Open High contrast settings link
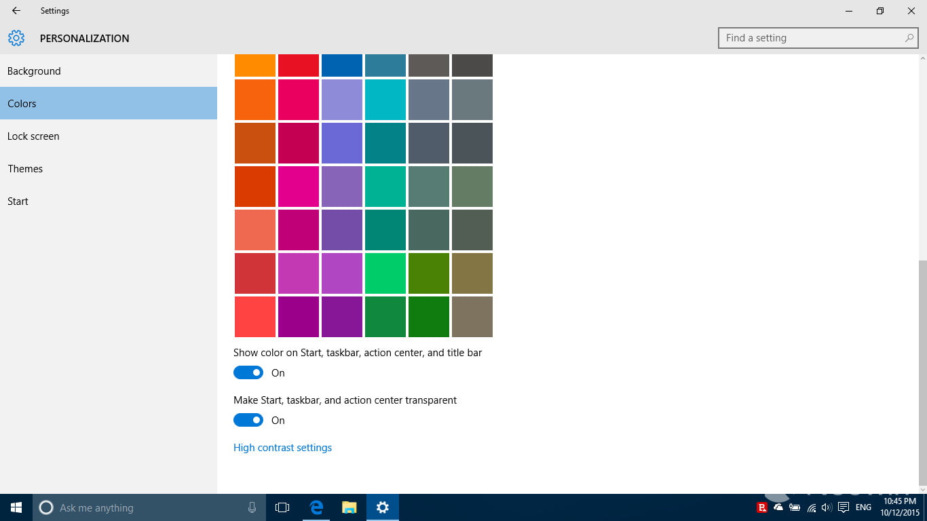927x521 pixels. pyautogui.click(x=282, y=448)
